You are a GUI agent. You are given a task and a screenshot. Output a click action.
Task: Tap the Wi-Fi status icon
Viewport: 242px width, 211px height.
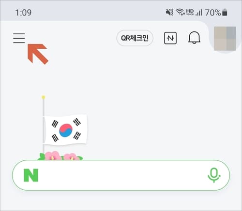(180, 12)
